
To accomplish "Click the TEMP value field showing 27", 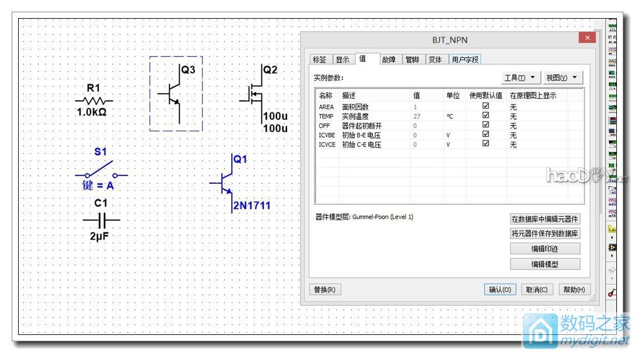I will (x=426, y=116).
